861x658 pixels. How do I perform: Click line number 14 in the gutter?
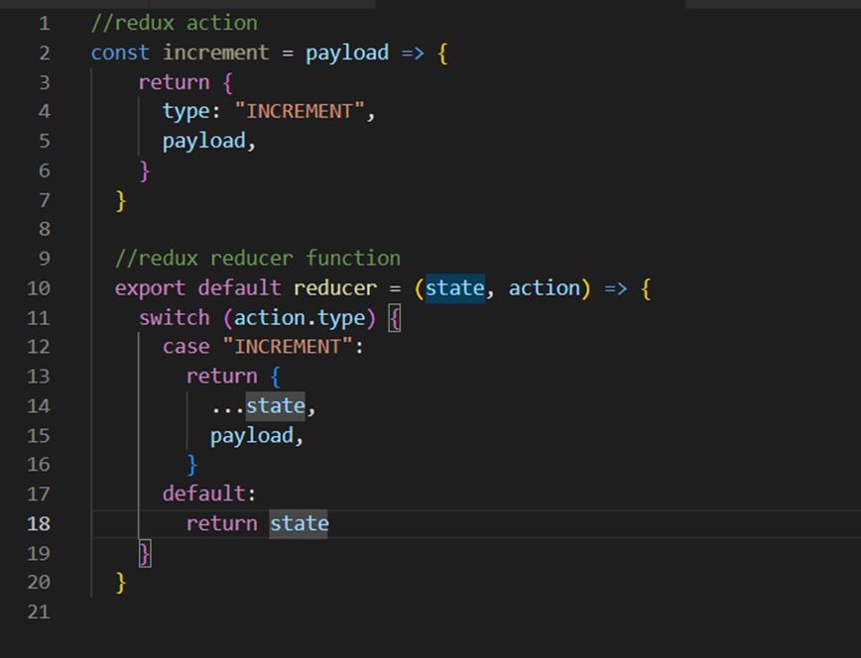[39, 406]
